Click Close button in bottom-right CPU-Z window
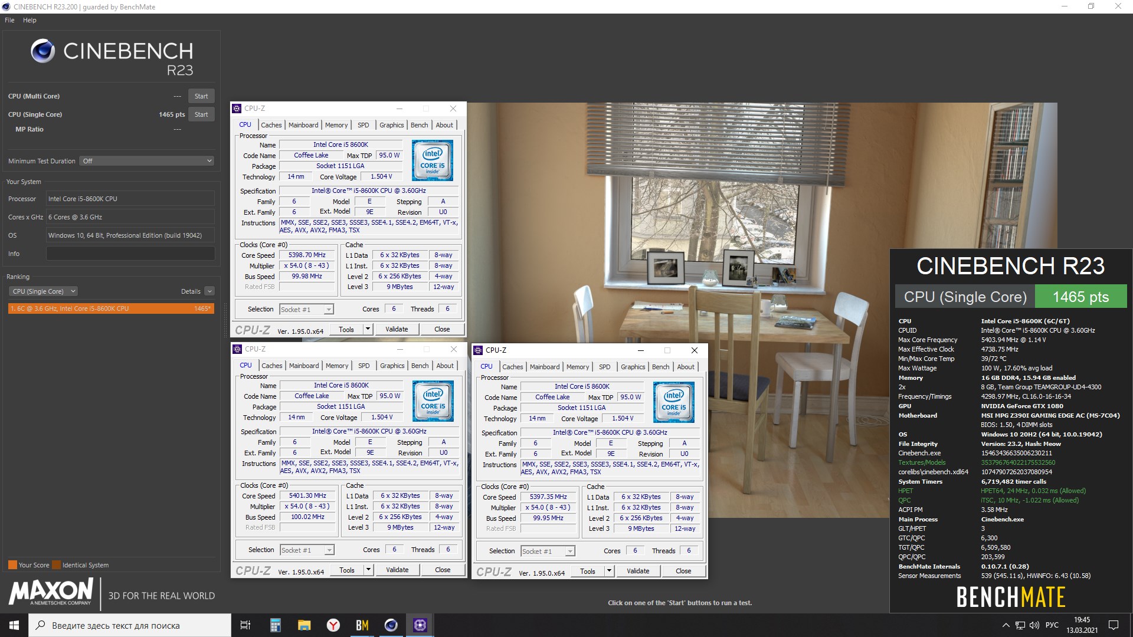This screenshot has width=1133, height=637. point(683,571)
